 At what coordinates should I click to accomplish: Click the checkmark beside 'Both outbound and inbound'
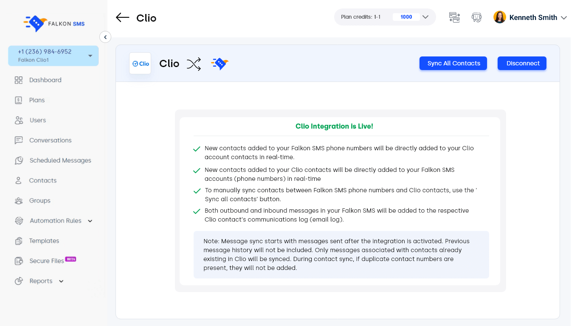pos(197,211)
